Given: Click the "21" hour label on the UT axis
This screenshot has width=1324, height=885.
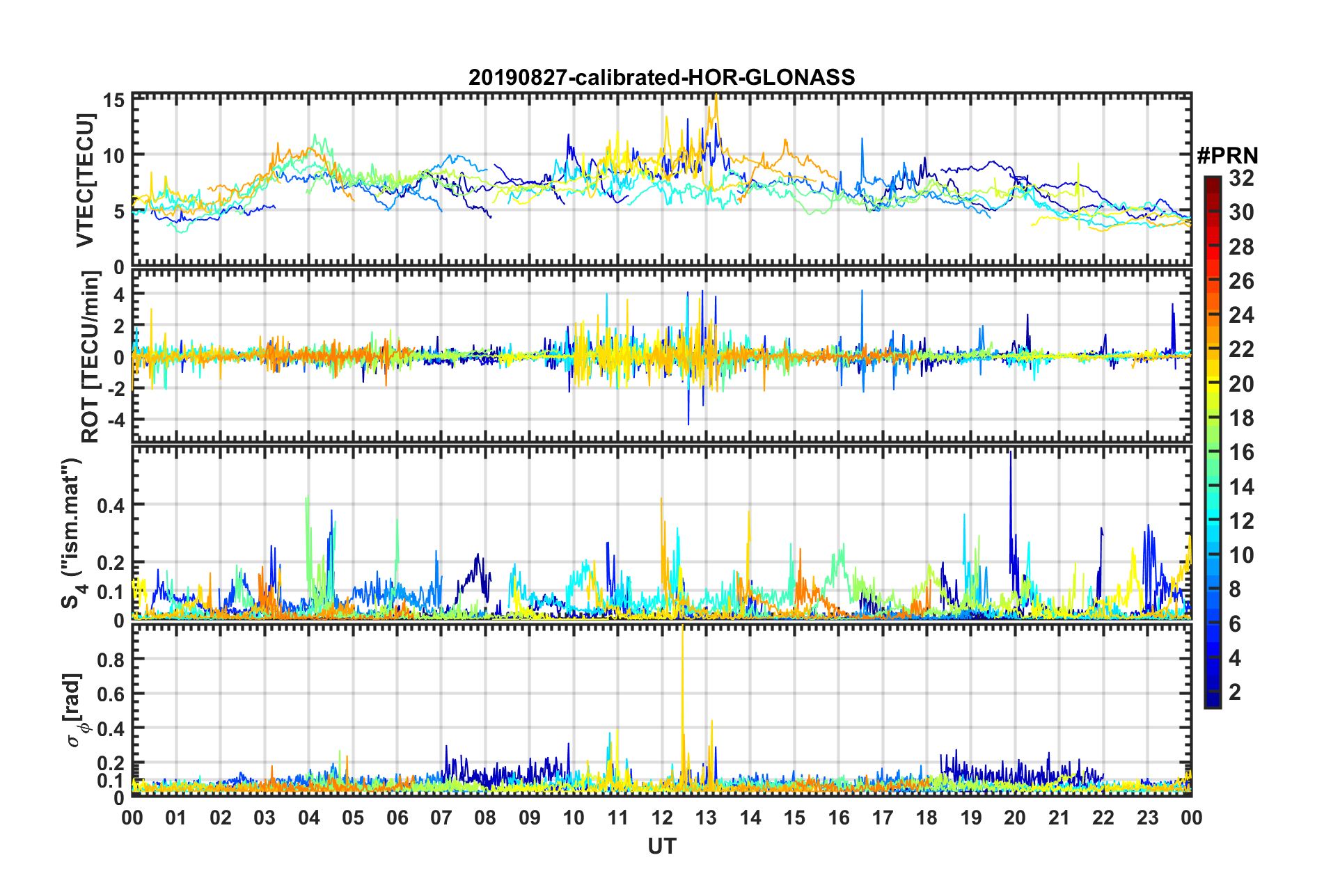Looking at the screenshot, I should (1059, 818).
